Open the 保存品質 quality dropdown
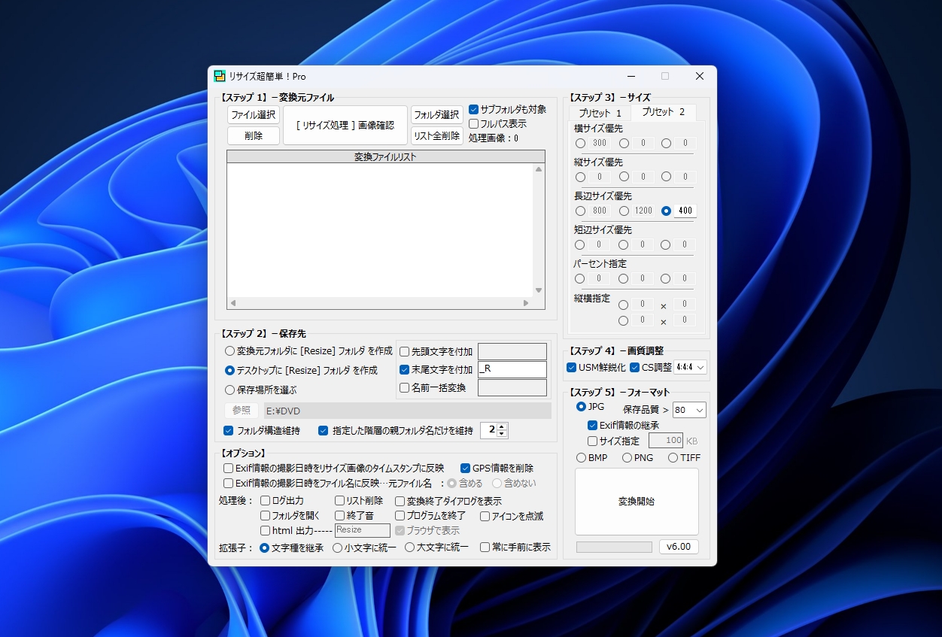Viewport: 942px width, 637px height. pos(688,409)
